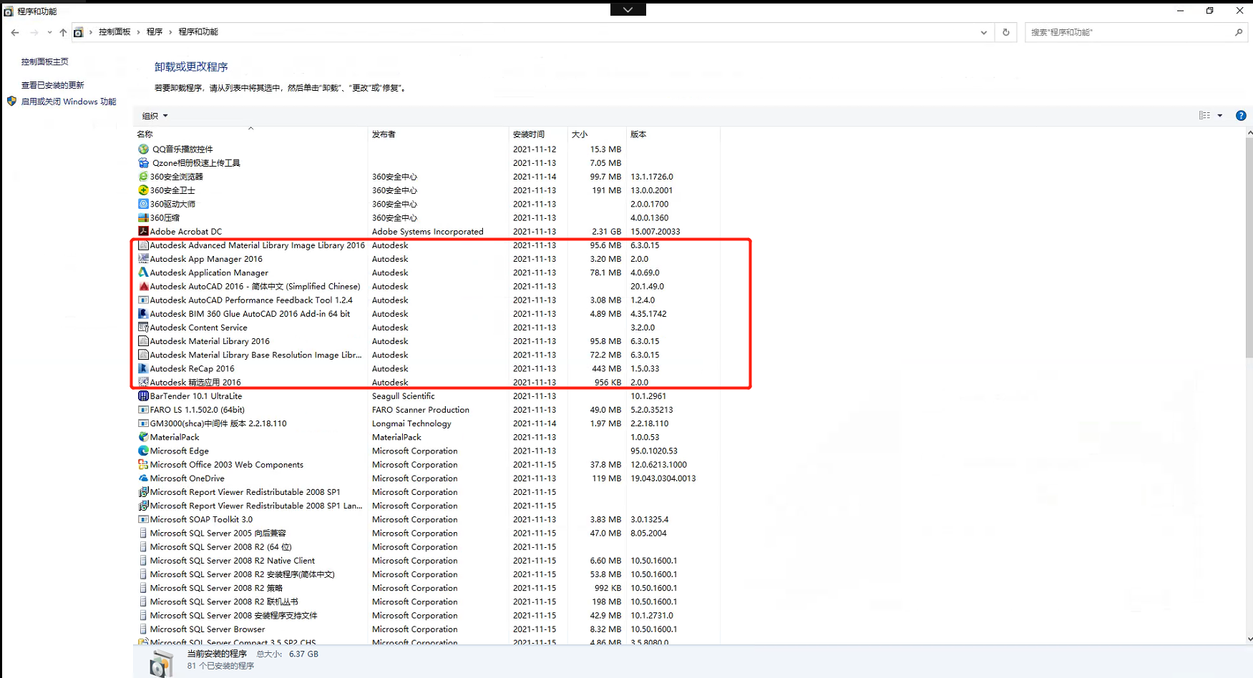The height and width of the screenshot is (678, 1253).
Task: Click the Autodesk ReCap 2016 icon
Action: click(143, 368)
